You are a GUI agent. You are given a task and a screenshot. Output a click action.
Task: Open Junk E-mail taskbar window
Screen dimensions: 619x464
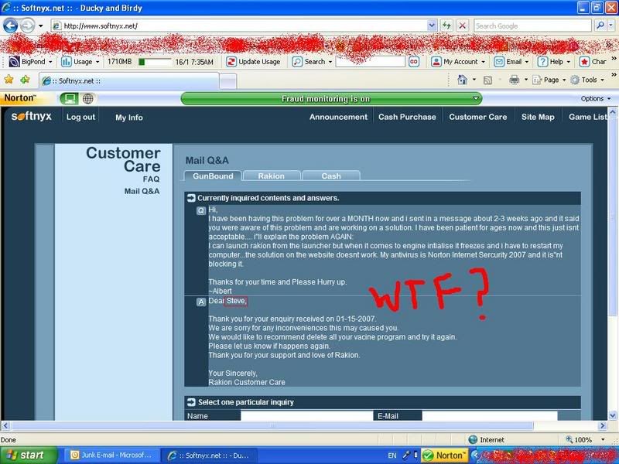(112, 455)
